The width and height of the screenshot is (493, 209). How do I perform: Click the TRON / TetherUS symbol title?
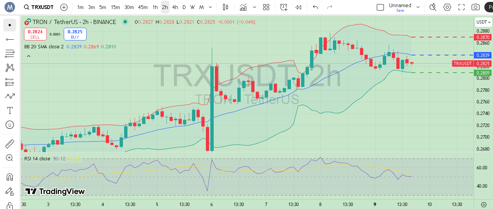(74, 22)
